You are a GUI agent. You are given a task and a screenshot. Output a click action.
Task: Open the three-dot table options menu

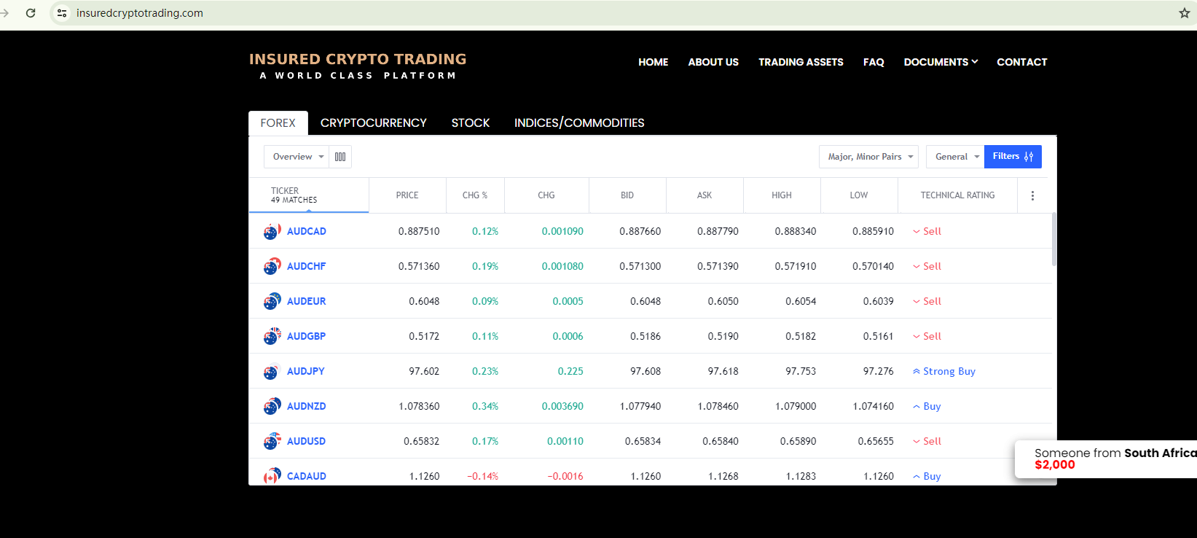click(x=1032, y=195)
